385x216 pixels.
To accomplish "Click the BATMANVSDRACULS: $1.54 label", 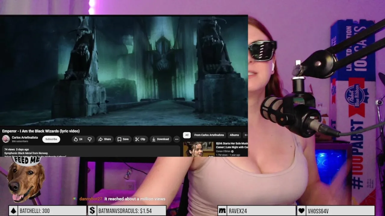I will [x=125, y=211].
